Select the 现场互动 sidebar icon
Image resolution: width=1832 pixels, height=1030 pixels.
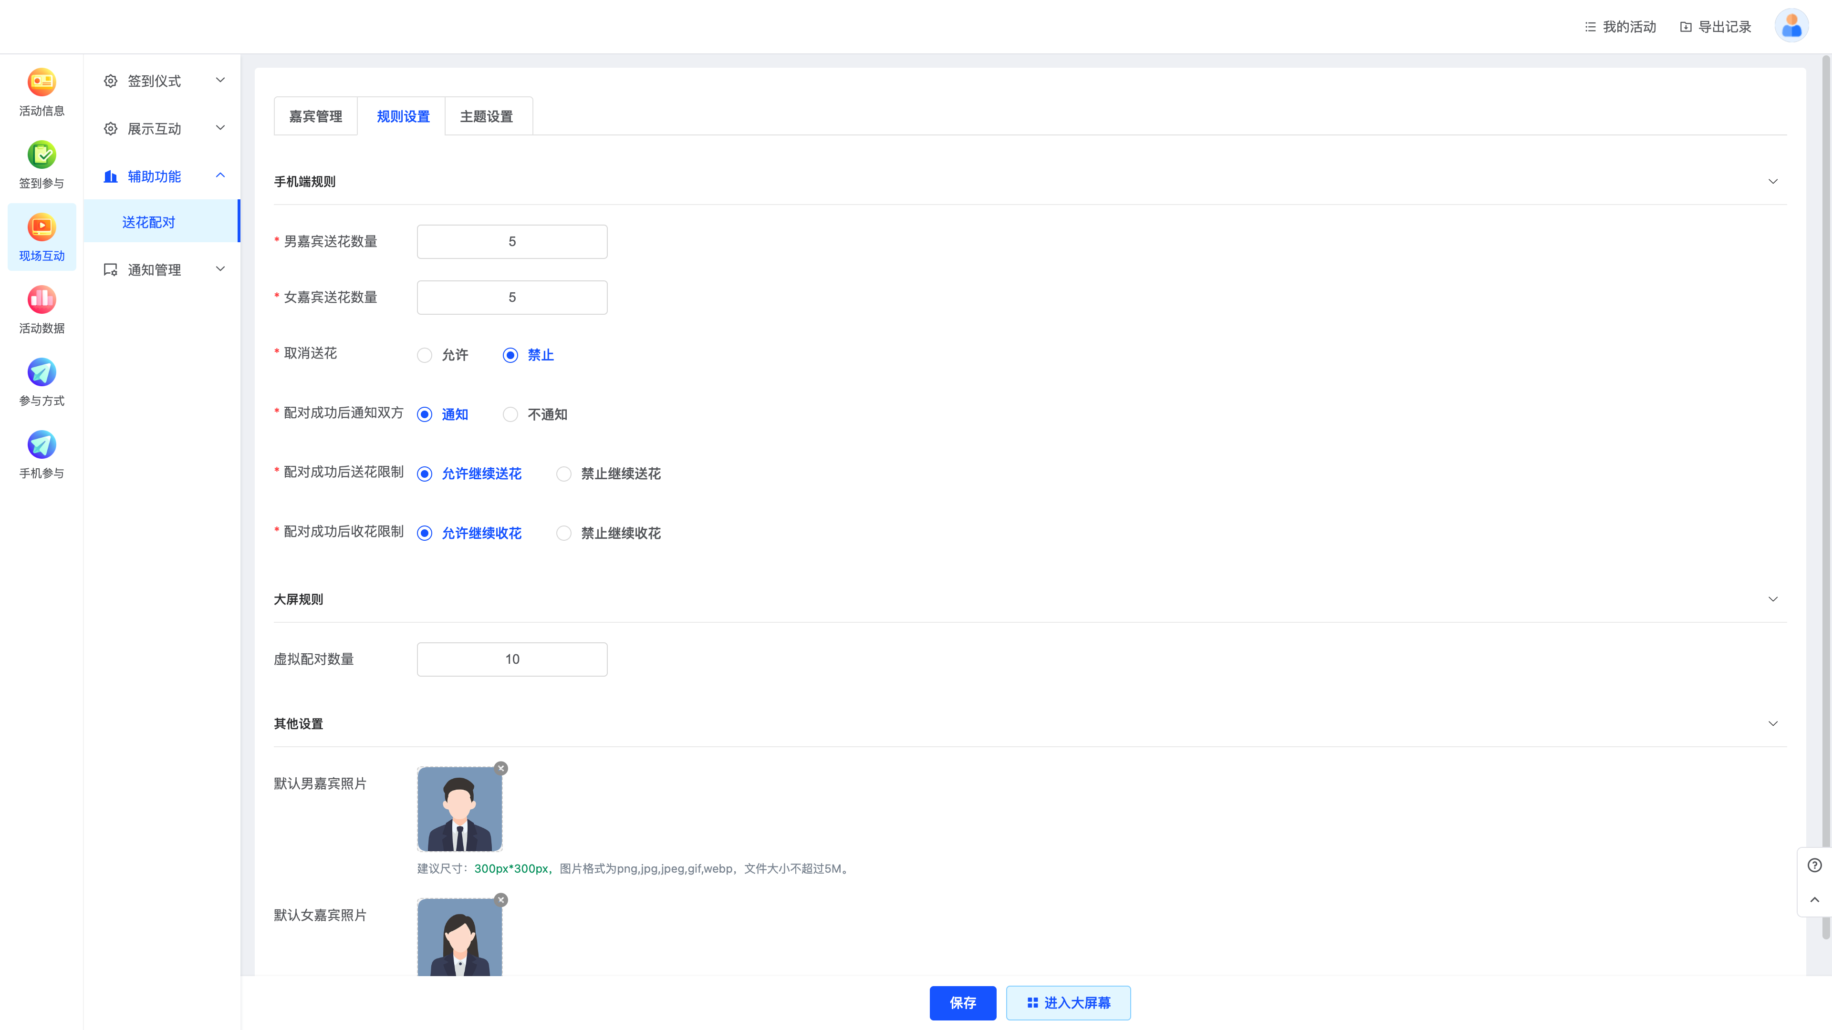pos(41,227)
